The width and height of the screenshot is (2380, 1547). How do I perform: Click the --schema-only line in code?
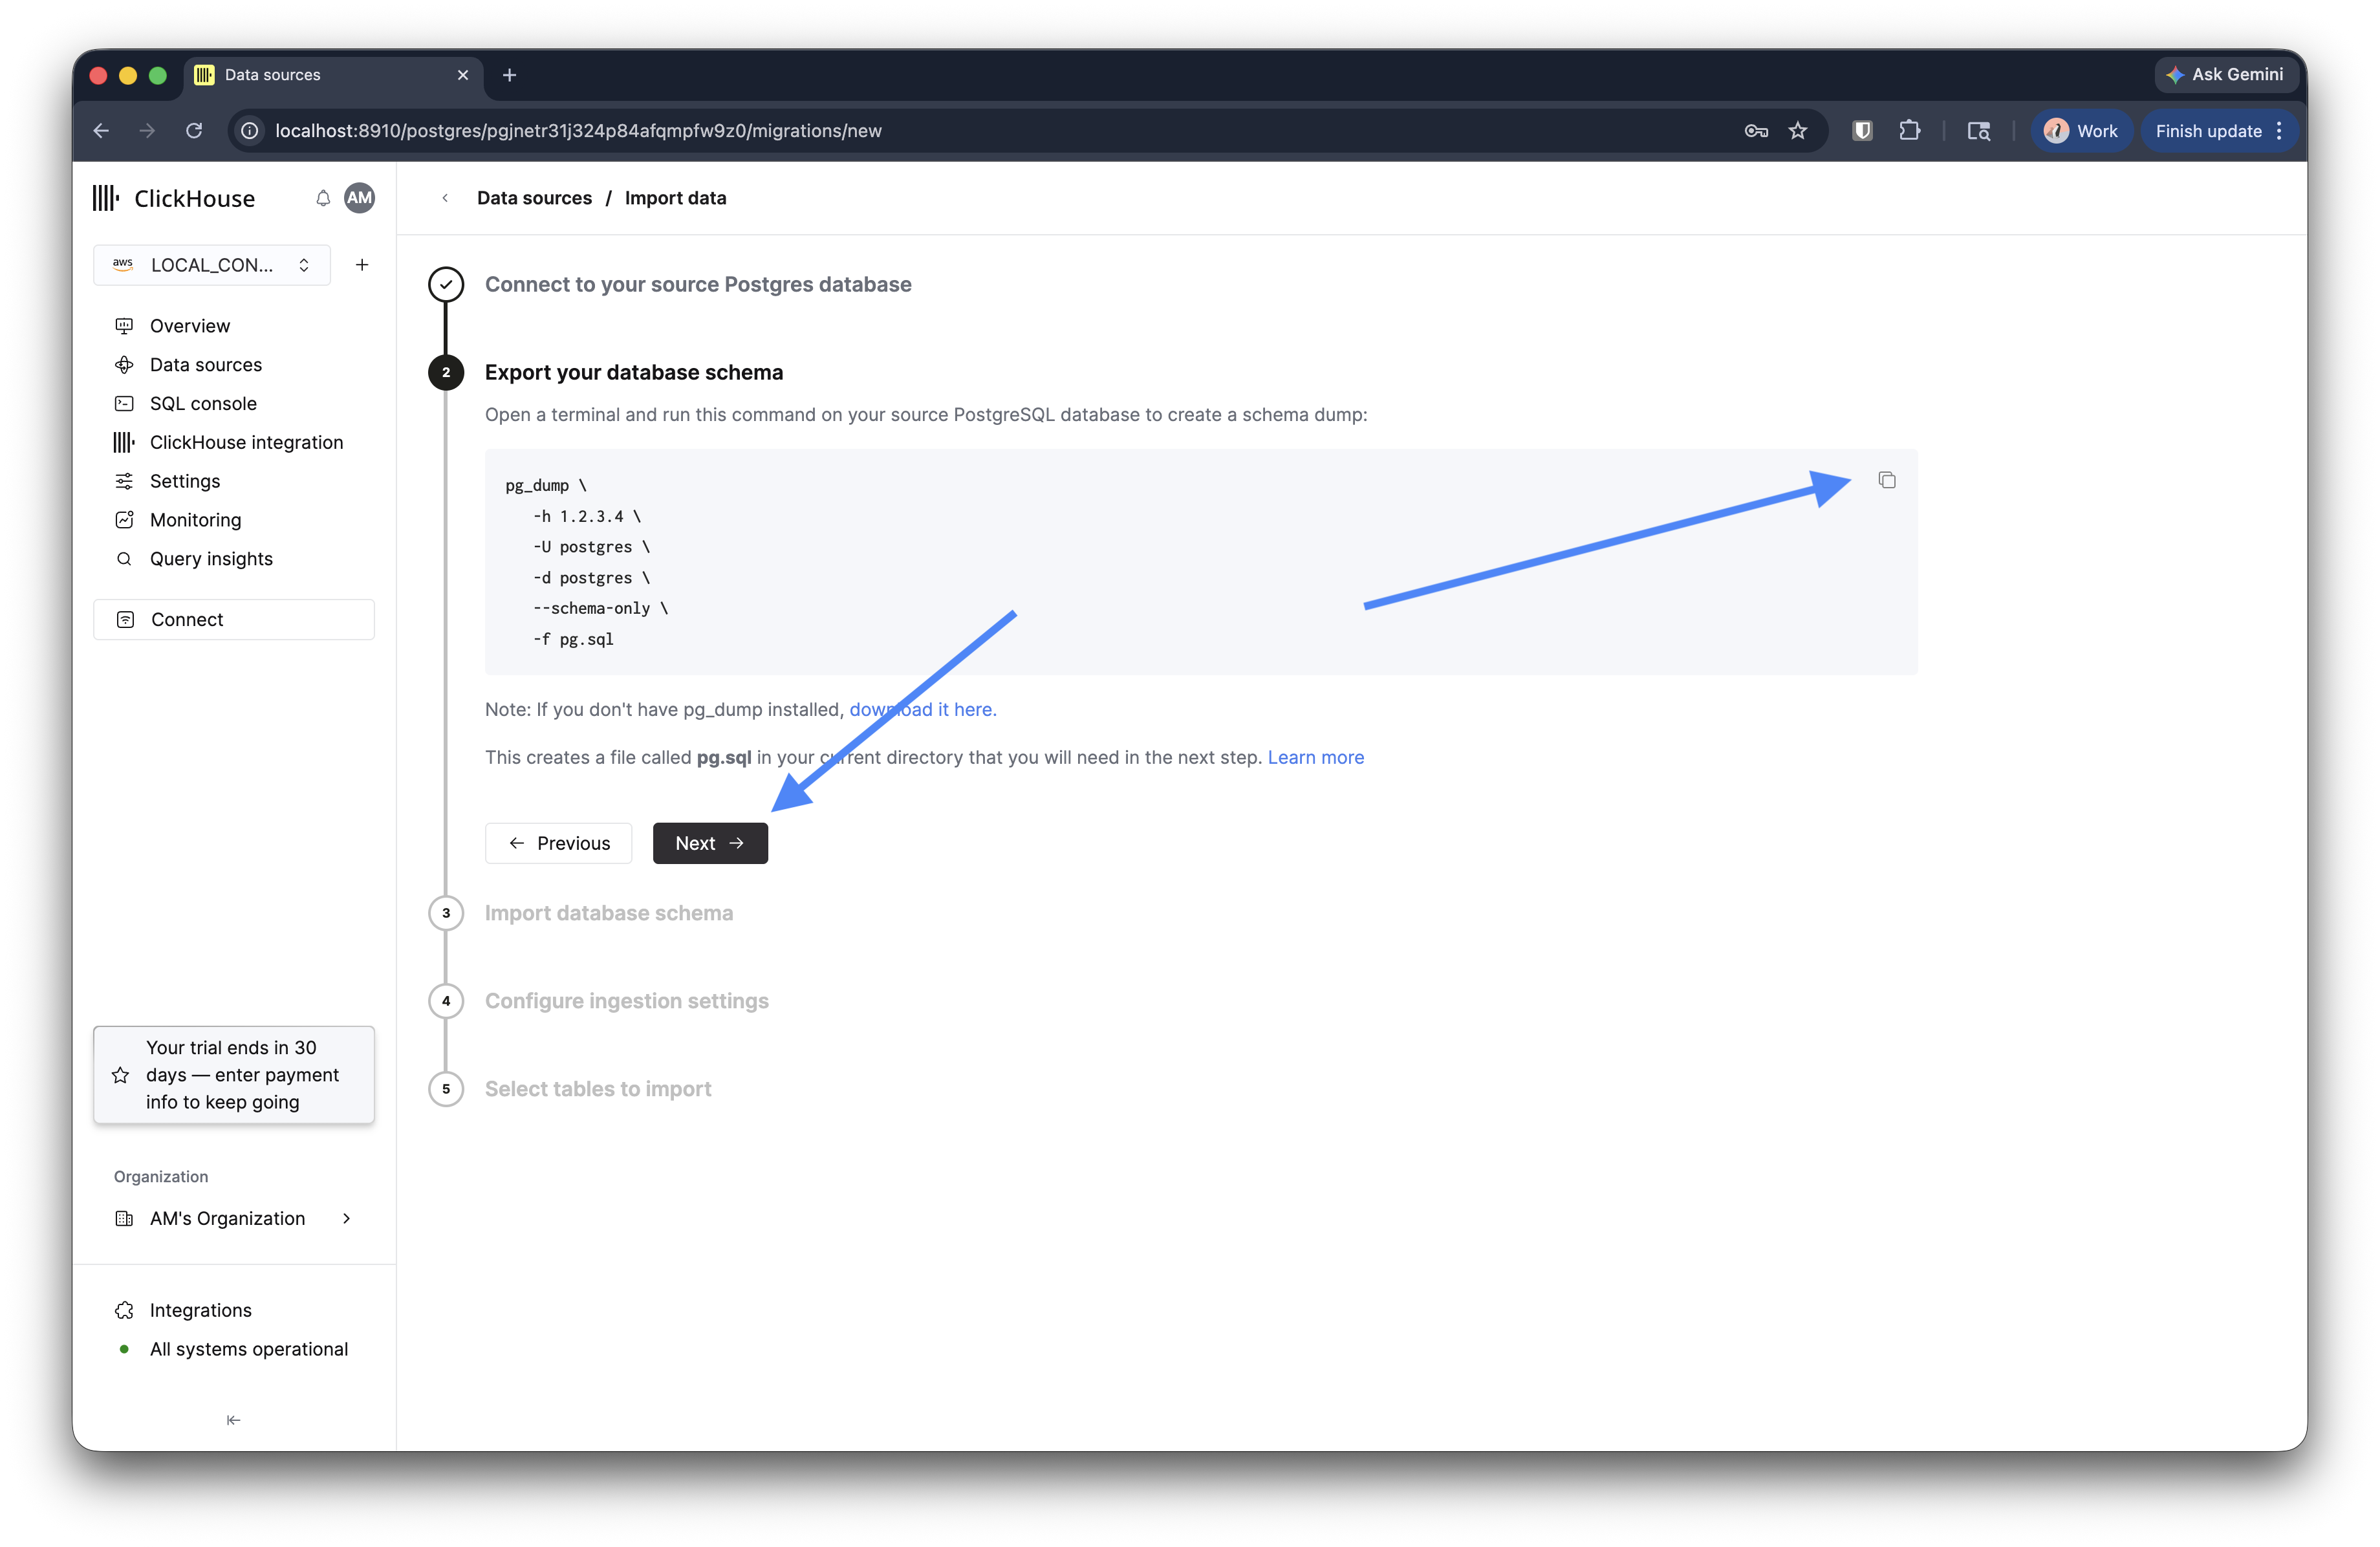click(600, 608)
